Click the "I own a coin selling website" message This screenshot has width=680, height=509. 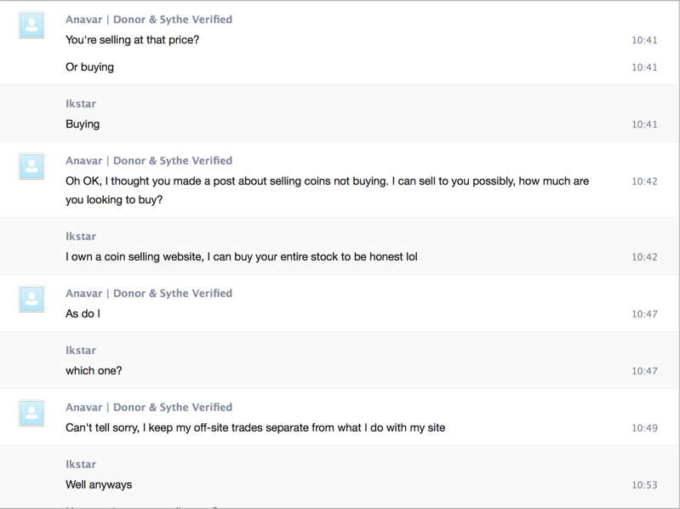pyautogui.click(x=241, y=257)
